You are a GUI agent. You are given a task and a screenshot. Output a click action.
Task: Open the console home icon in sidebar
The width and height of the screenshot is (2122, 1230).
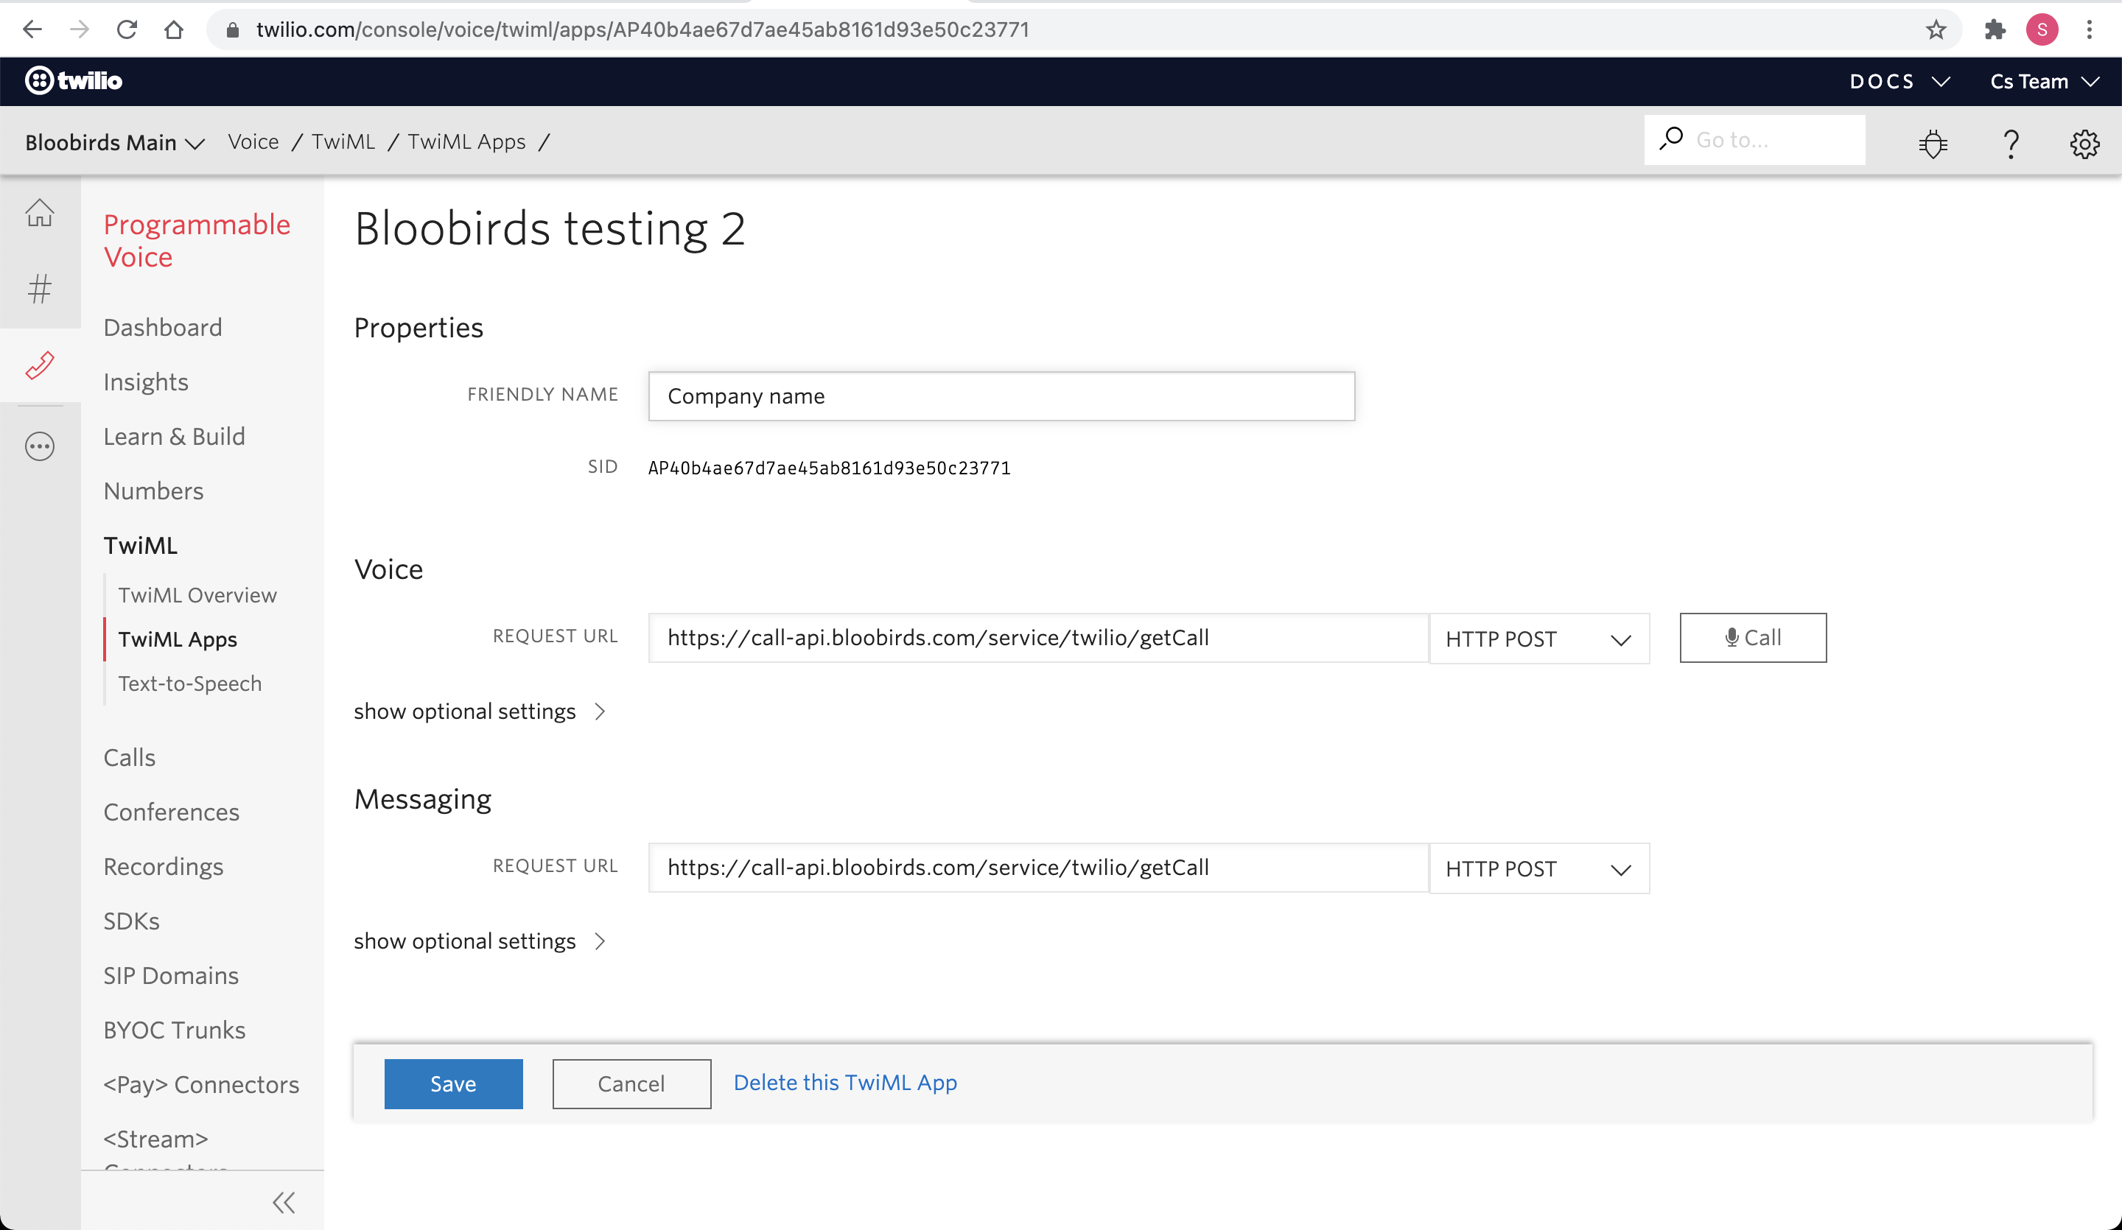[x=40, y=213]
